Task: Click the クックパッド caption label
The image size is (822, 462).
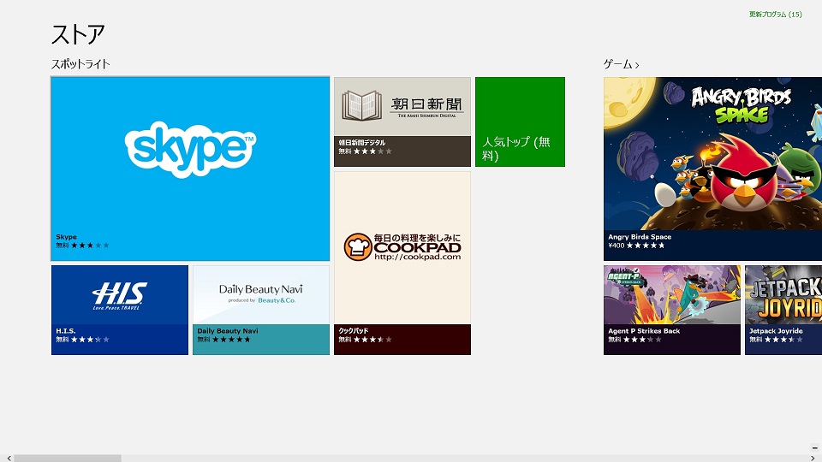Action: 355,330
